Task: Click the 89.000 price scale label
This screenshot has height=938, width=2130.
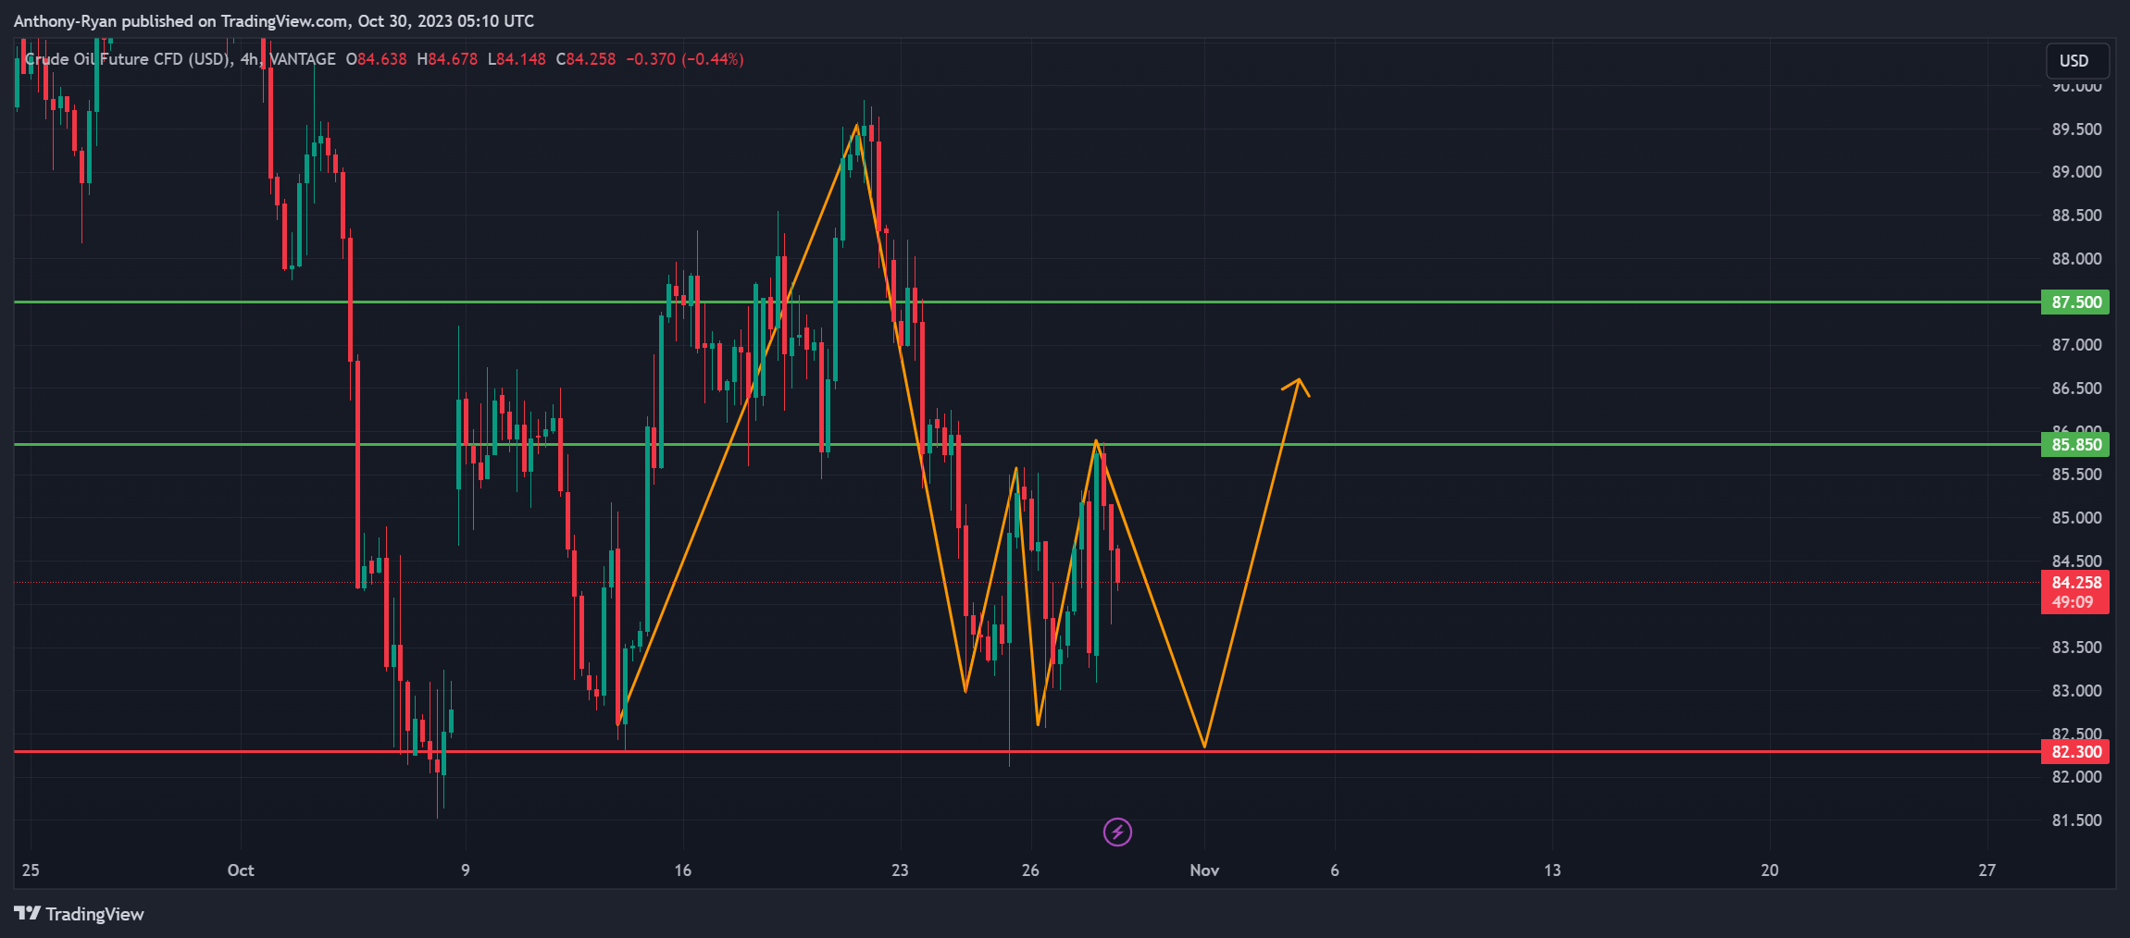Action: [2076, 172]
